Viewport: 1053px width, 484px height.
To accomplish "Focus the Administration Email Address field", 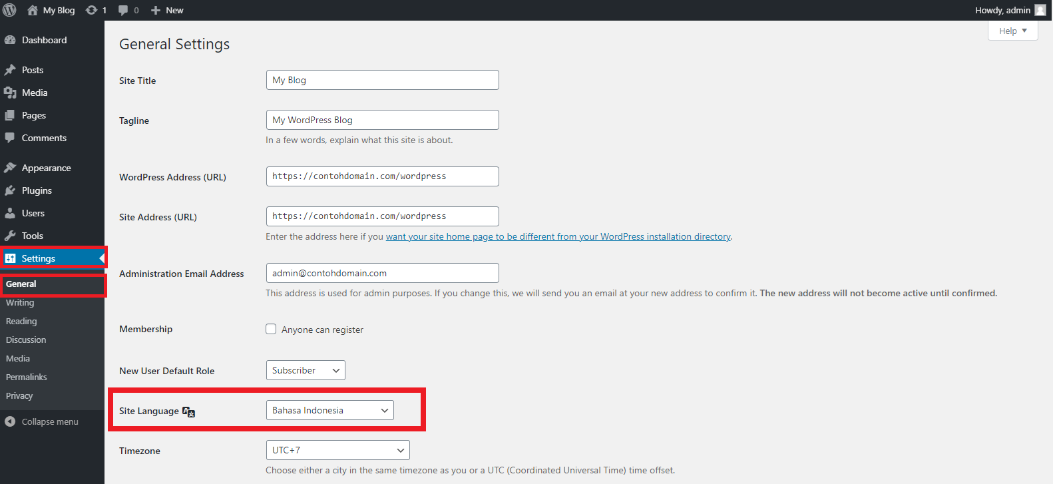I will 382,273.
